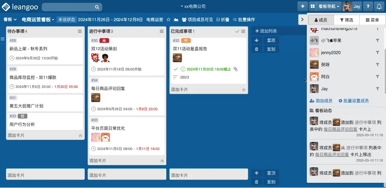Viewport: 386px width, 188px height.
Task: Filter by member 阿白 funnel icon
Action: click(x=378, y=77)
